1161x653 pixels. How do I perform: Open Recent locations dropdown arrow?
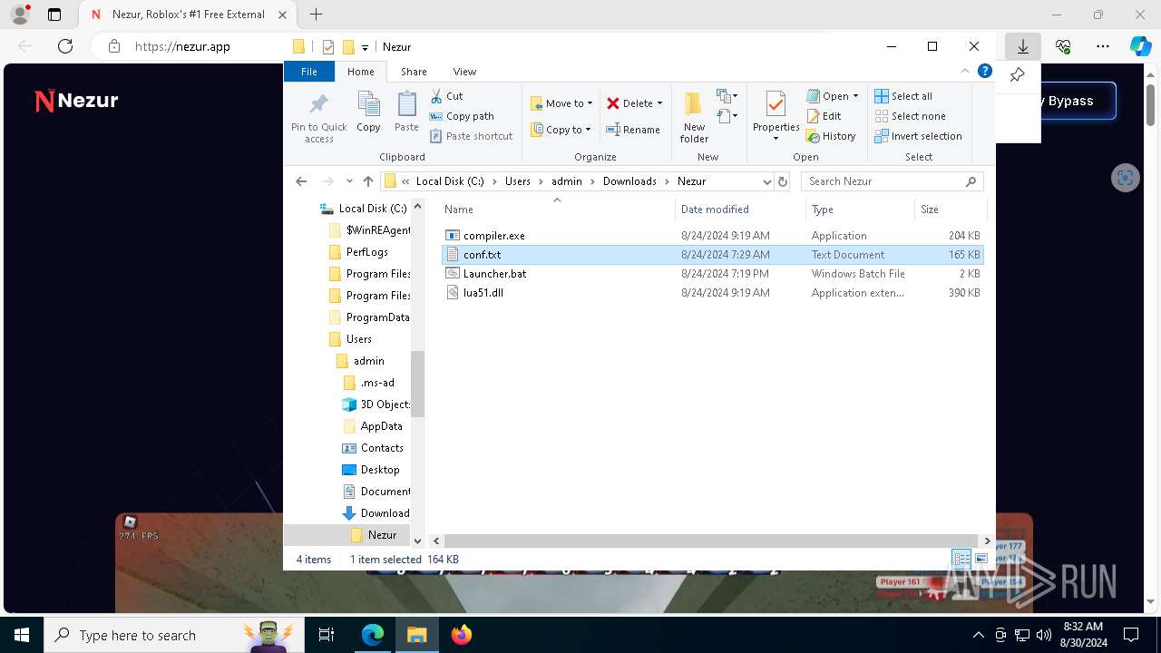tap(349, 181)
